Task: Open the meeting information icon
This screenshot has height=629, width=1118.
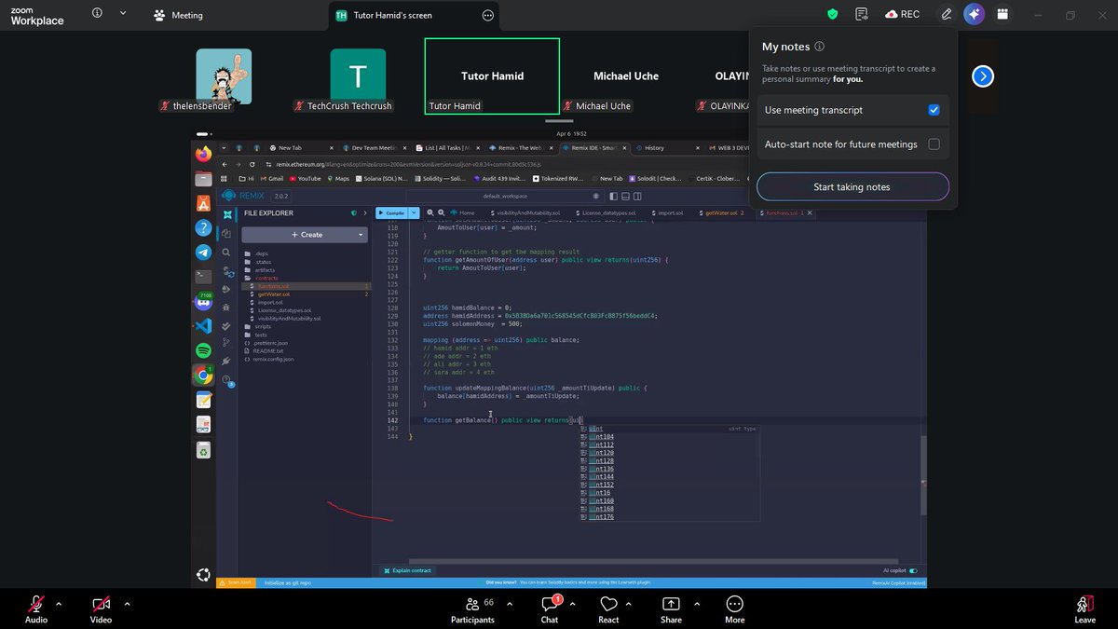Action: pos(98,14)
